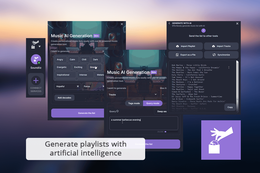Click Export as a File button
The image size is (260, 173).
[x=186, y=55]
